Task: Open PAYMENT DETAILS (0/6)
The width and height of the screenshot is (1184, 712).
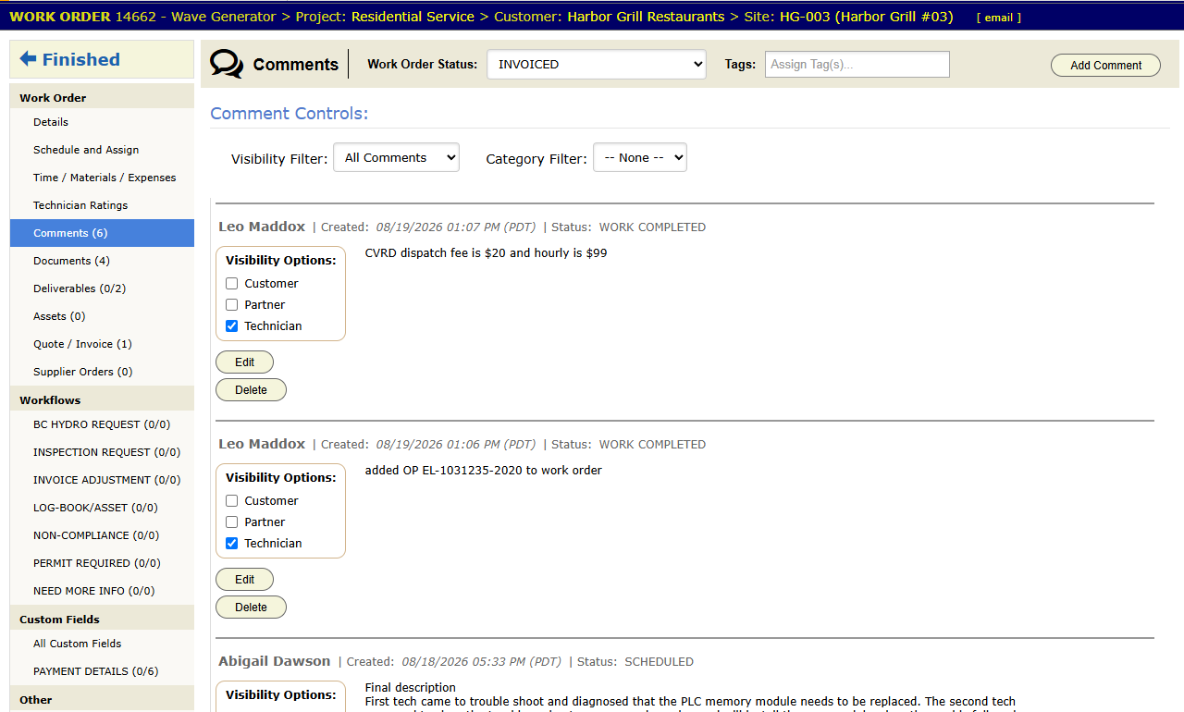Action: (x=102, y=671)
